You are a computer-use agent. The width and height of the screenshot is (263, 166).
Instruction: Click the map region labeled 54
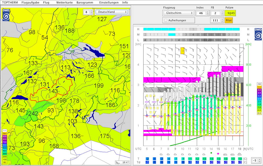pos(45,37)
